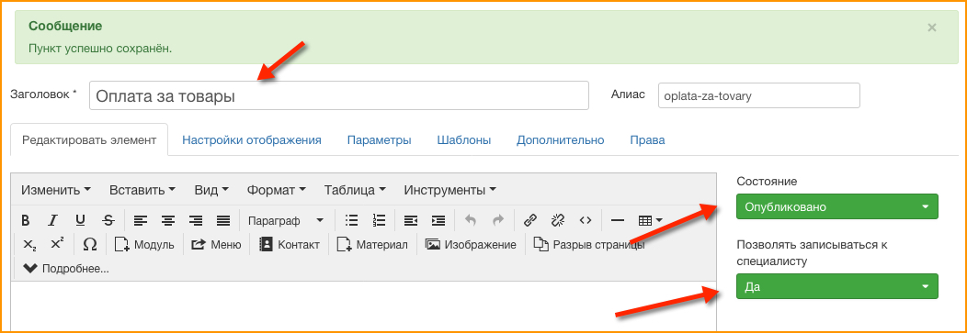Viewport: 967px width, 333px height.
Task: Apply subscript formatting
Action: point(29,244)
